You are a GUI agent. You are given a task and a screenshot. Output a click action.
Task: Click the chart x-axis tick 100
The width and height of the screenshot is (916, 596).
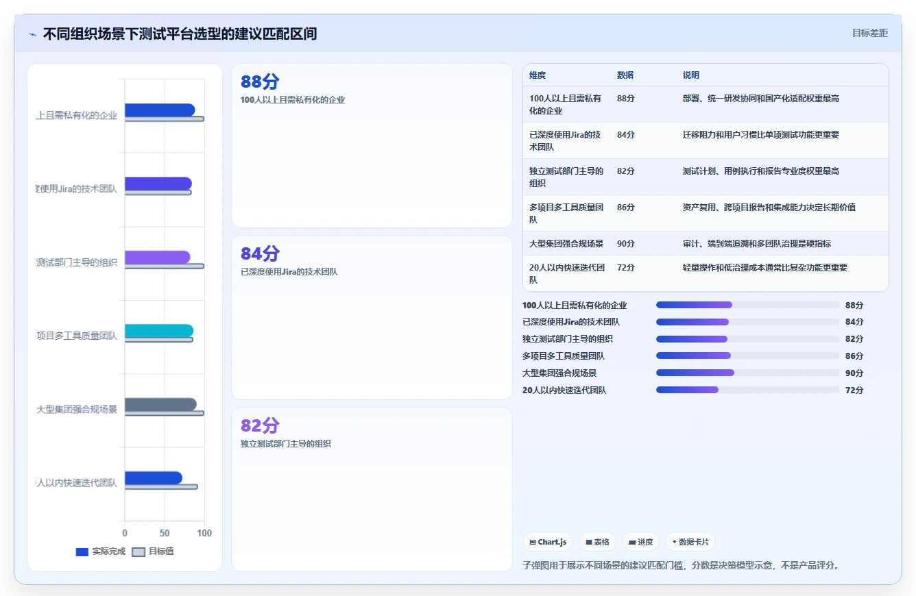tap(204, 533)
